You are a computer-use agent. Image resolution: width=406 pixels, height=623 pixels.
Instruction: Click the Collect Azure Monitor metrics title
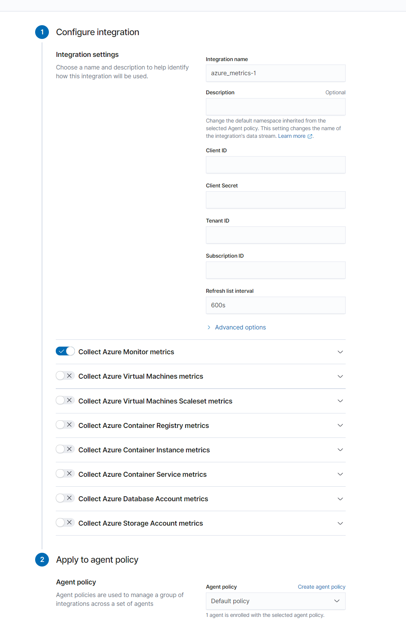(126, 352)
